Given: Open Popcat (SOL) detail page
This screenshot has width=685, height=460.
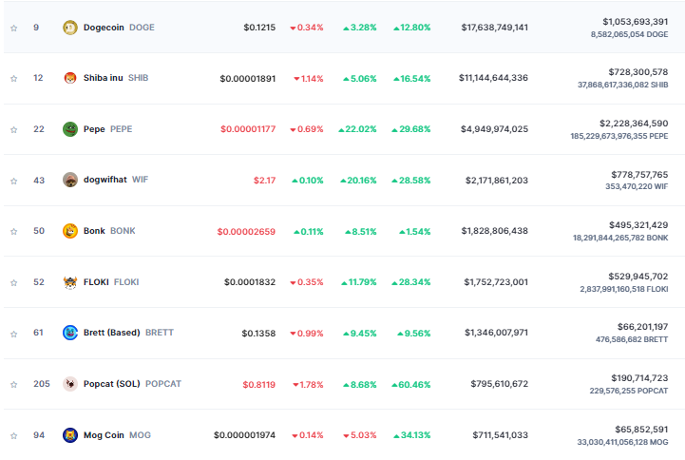Looking at the screenshot, I should (x=111, y=384).
